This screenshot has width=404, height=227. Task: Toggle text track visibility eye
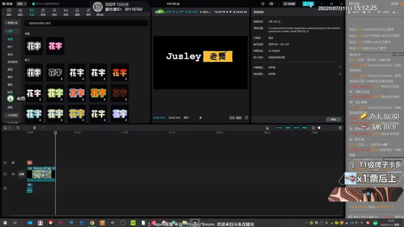pyautogui.click(x=13, y=162)
